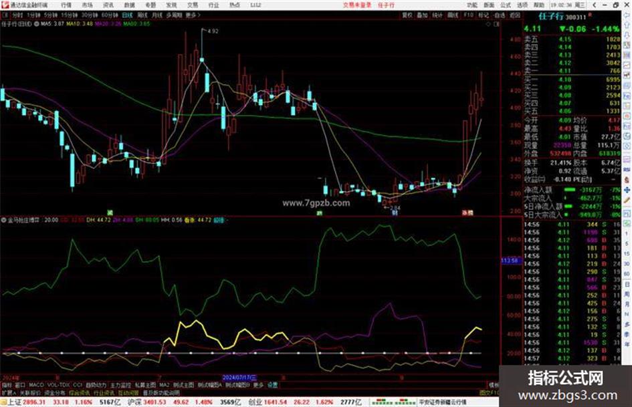Click the back arrow beside the clock
Viewport: 632px width, 407px height.
tap(594, 5)
